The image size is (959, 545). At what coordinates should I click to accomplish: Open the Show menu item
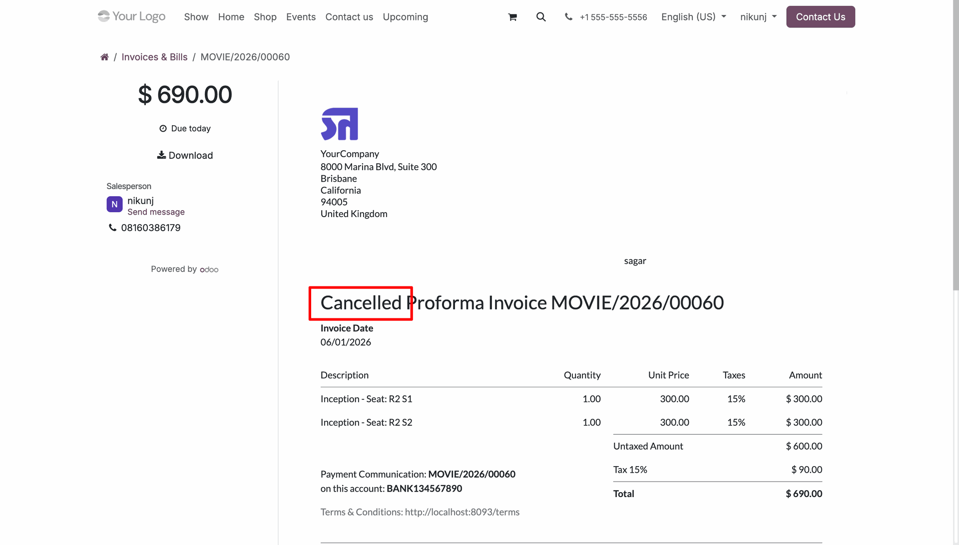[196, 17]
